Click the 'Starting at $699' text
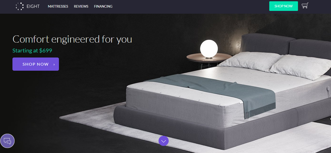The height and width of the screenshot is (153, 331). (32, 51)
